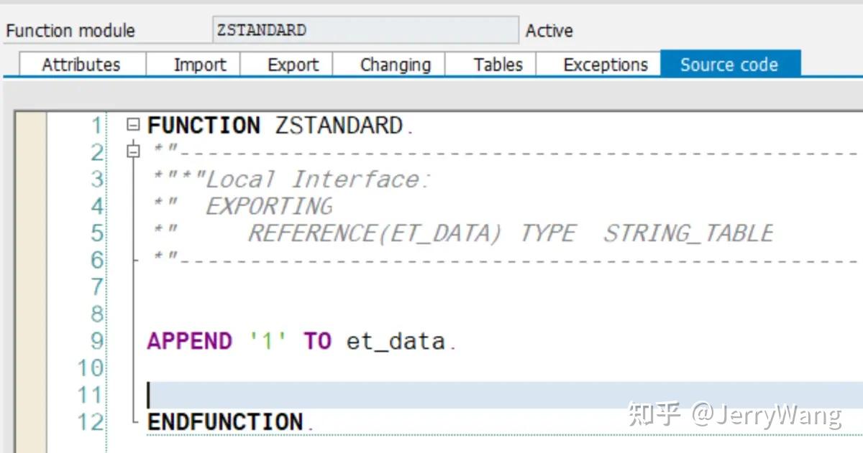Click the Function module label

pos(70,31)
